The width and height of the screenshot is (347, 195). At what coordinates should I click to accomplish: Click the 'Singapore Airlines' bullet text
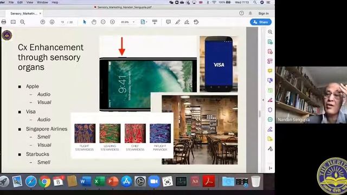click(x=47, y=129)
